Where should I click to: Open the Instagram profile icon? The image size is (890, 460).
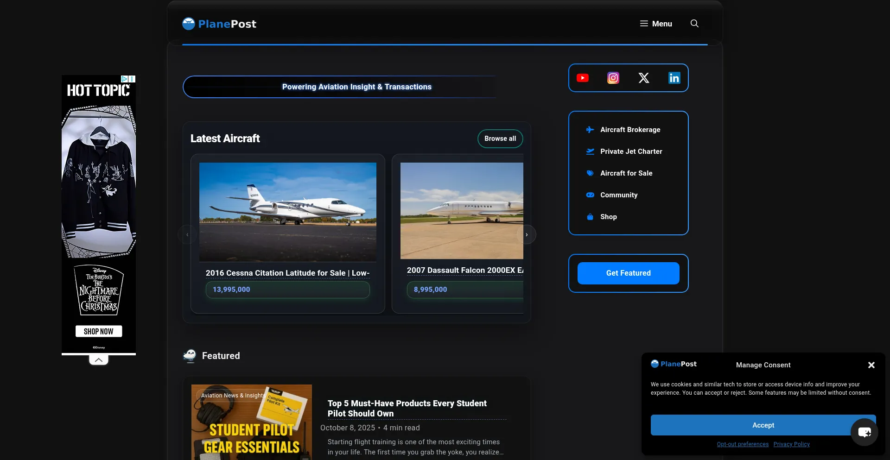tap(613, 78)
